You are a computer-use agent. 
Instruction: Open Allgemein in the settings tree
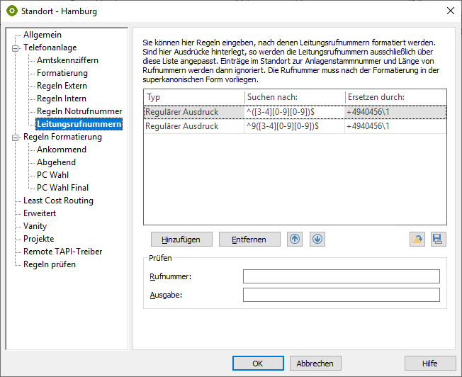[42, 35]
